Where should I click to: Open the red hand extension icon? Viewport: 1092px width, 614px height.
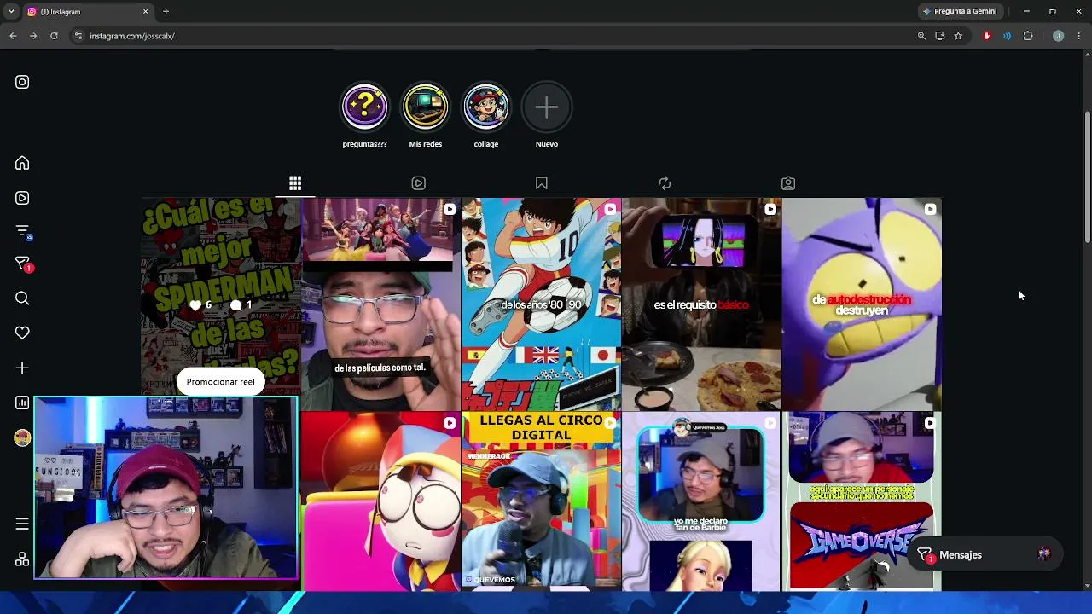click(x=987, y=36)
